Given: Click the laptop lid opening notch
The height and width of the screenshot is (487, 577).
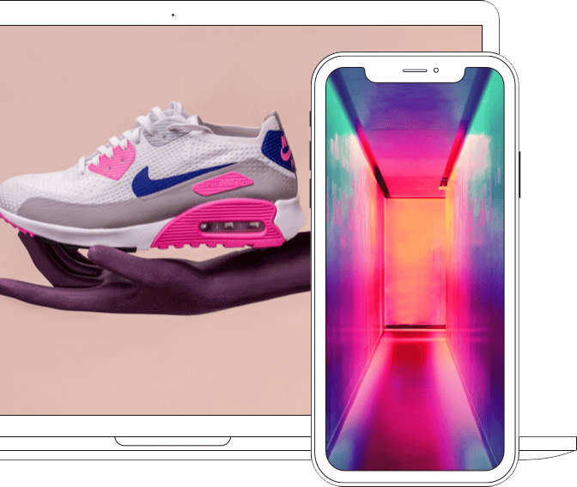Looking at the screenshot, I should coord(173,441).
